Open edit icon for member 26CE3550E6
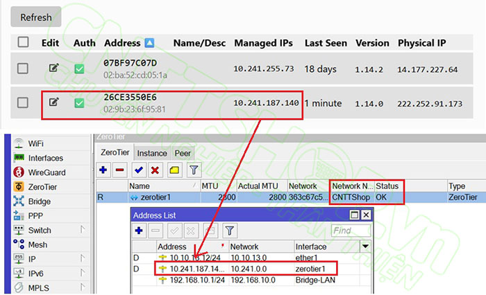This screenshot has width=486, height=295. (x=54, y=102)
